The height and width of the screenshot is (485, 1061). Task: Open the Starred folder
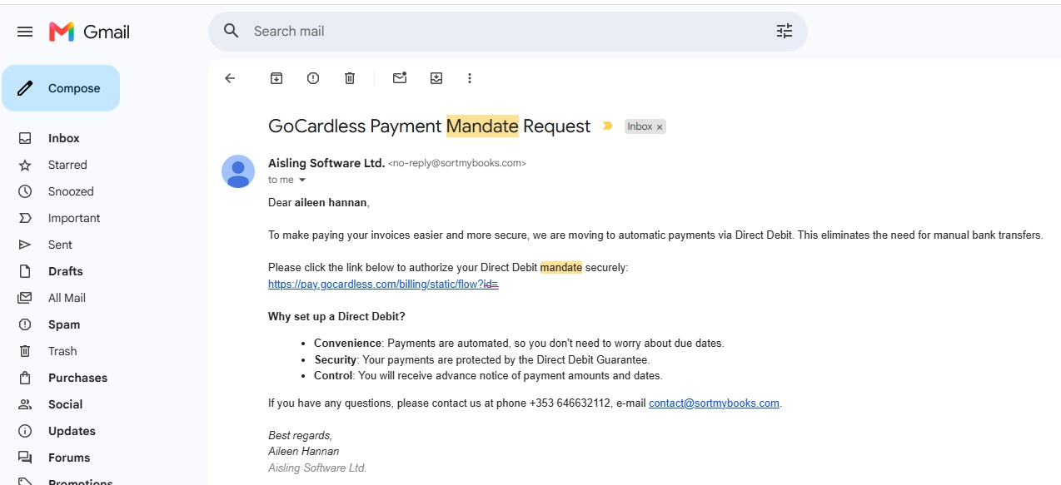click(67, 165)
